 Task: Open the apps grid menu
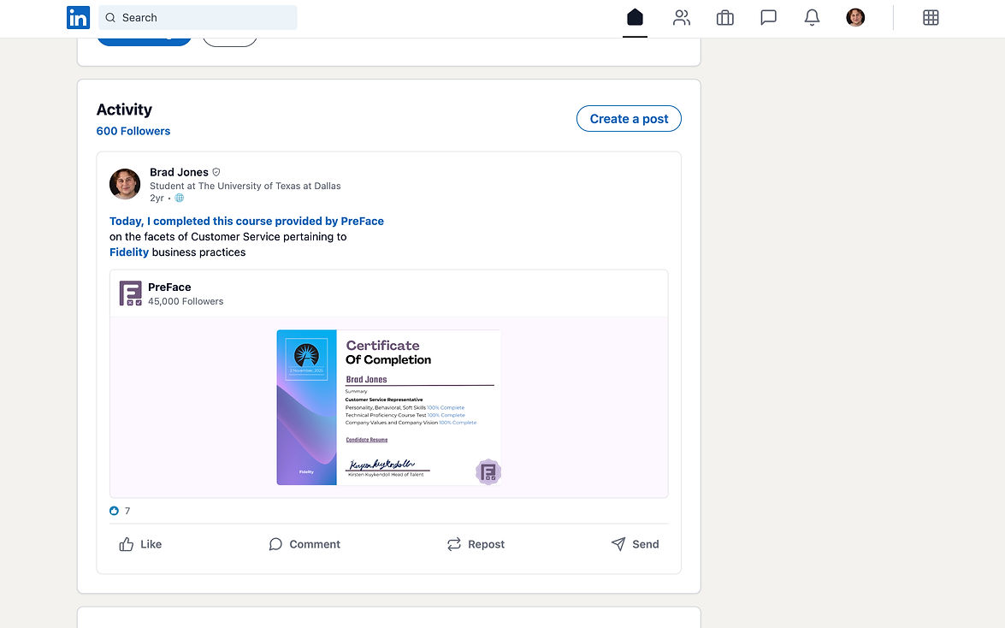[x=931, y=17]
